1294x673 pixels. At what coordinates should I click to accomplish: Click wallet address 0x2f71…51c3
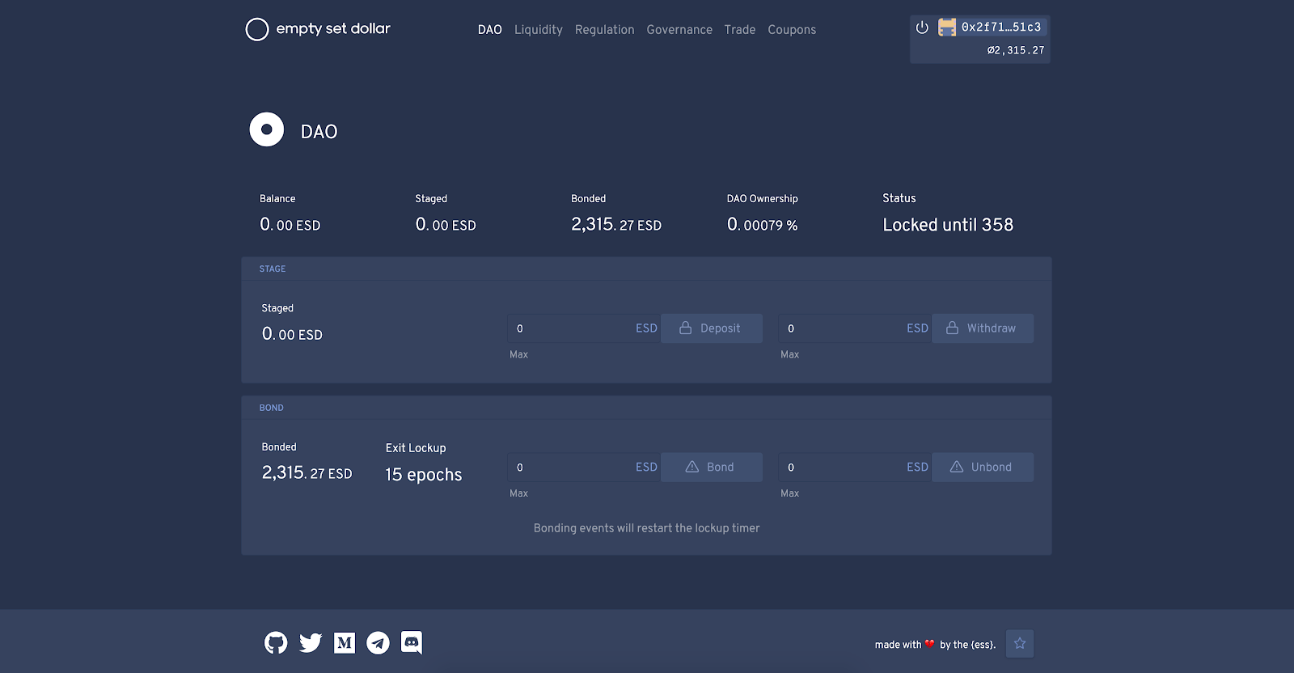point(1001,28)
